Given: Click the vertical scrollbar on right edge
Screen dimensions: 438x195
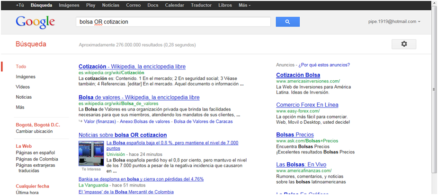Looking at the screenshot, I should pyautogui.click(x=434, y=89).
